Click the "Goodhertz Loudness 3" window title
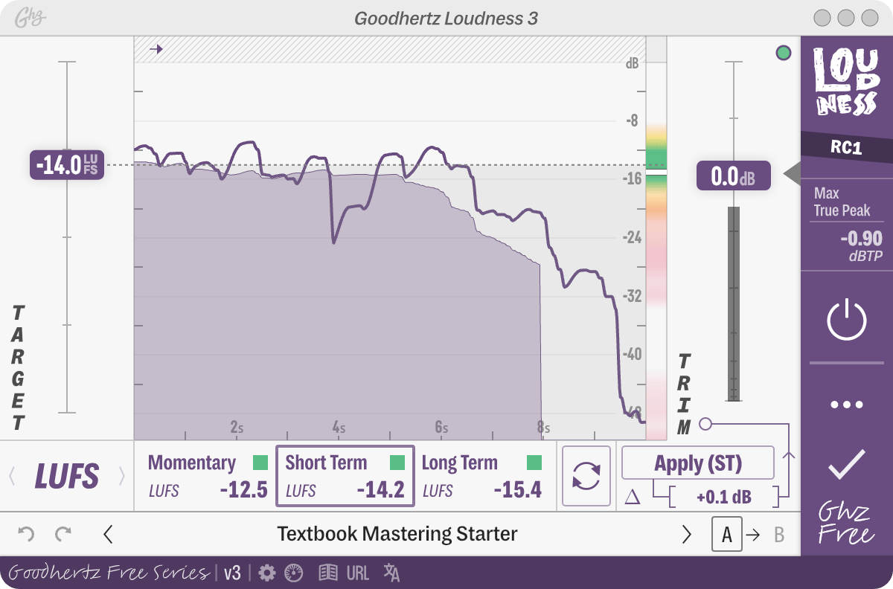 click(x=446, y=18)
